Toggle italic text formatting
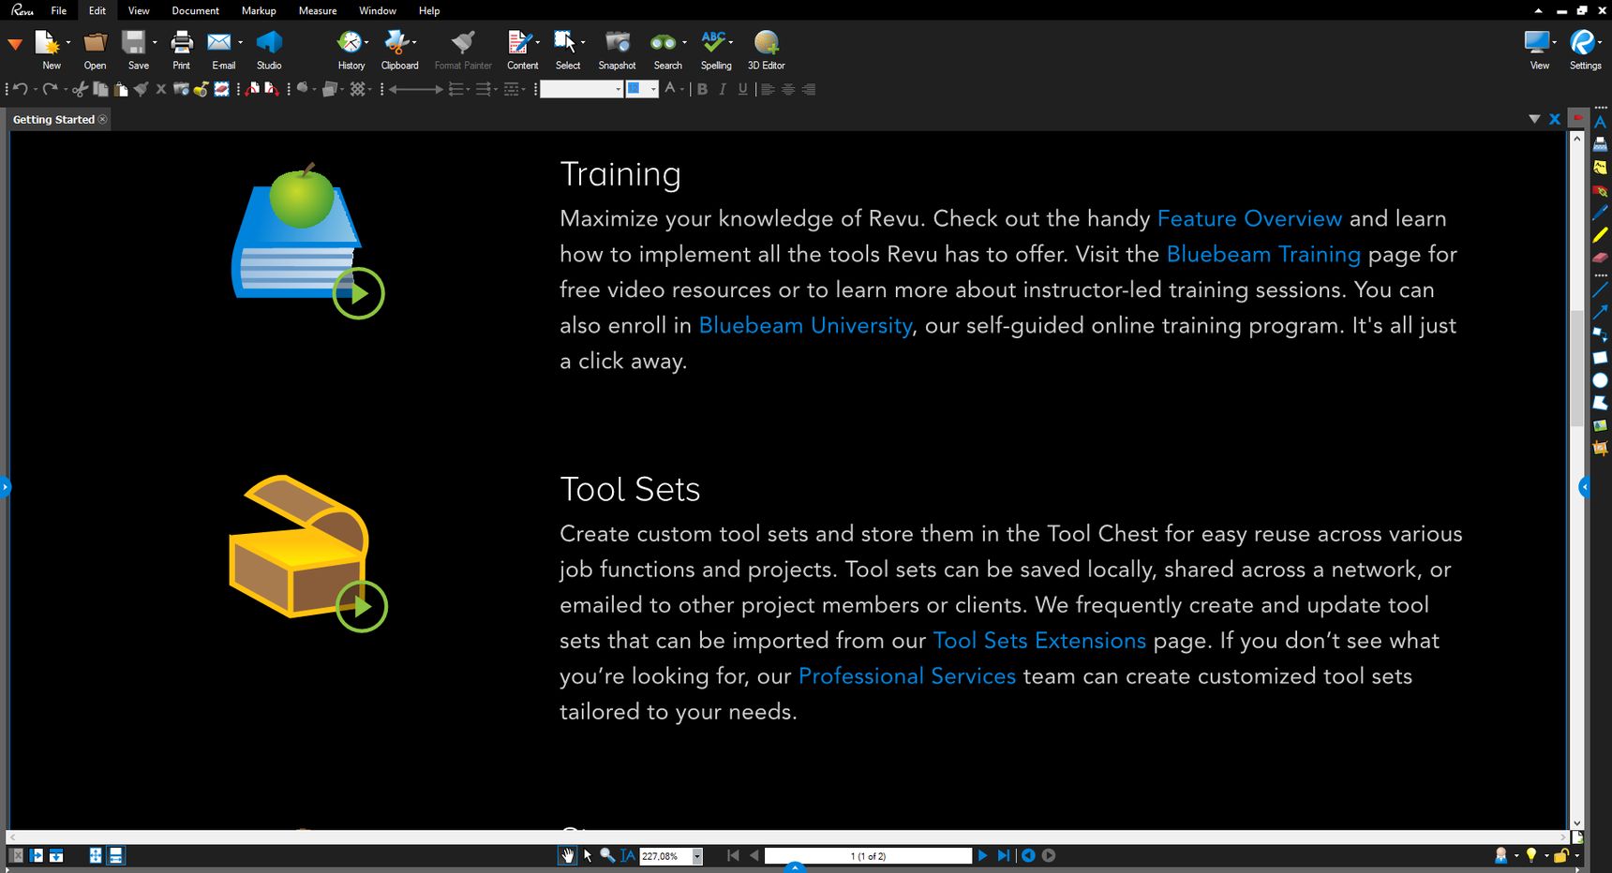The width and height of the screenshot is (1612, 873). point(723,90)
